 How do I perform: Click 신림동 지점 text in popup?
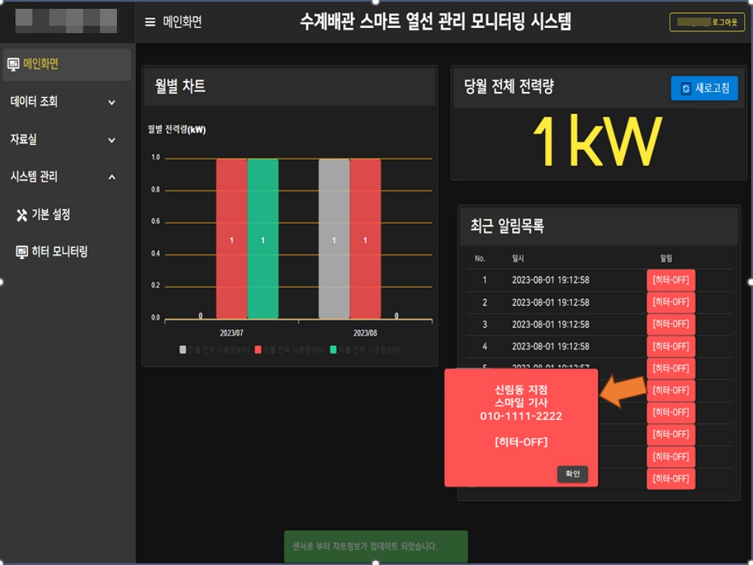click(x=521, y=390)
